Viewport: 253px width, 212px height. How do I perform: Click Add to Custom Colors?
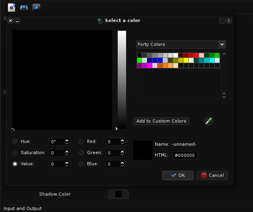(x=161, y=121)
